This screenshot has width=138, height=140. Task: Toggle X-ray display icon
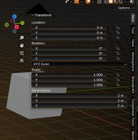click(x=99, y=2)
